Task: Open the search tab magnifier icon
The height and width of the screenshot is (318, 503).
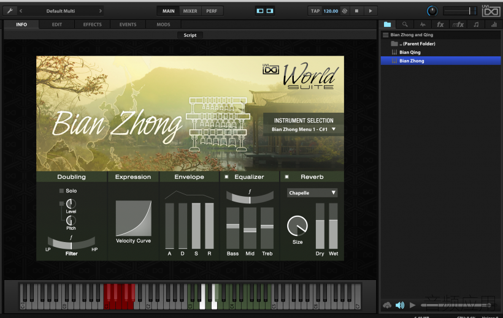Action: pos(405,25)
